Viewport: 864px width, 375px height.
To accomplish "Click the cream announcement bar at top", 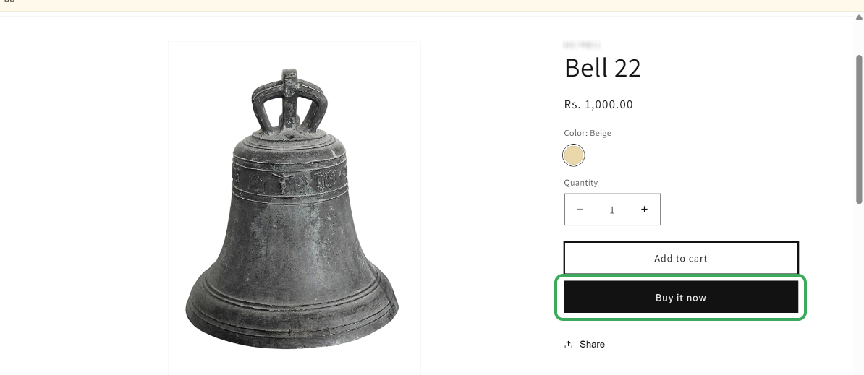I will (x=434, y=4).
